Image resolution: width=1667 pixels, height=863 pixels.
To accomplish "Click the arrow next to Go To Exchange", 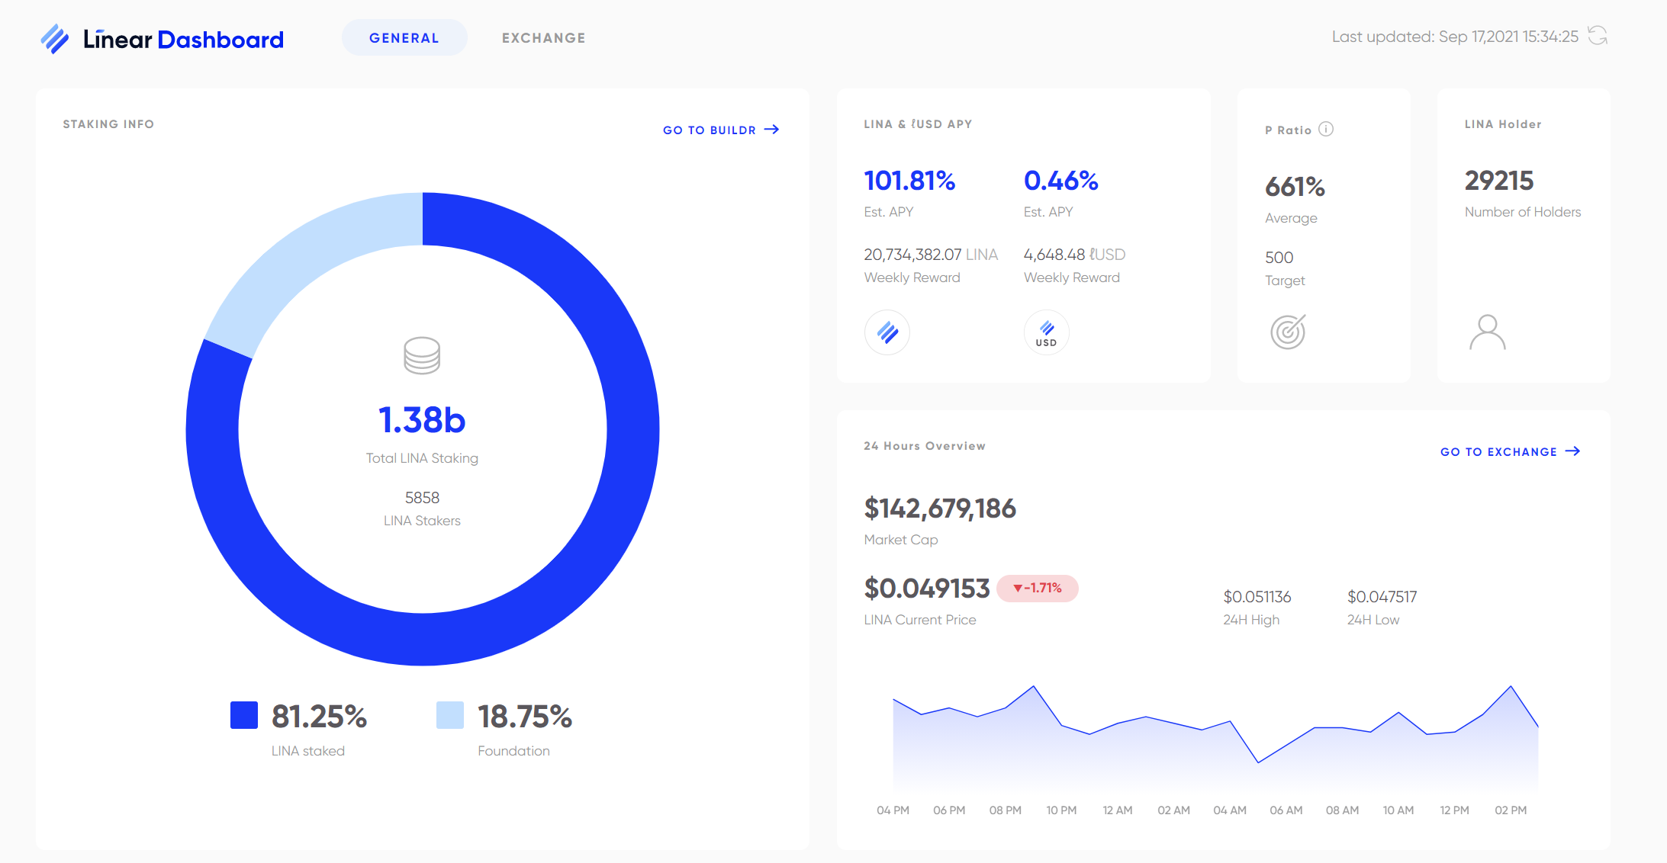I will 1572,451.
